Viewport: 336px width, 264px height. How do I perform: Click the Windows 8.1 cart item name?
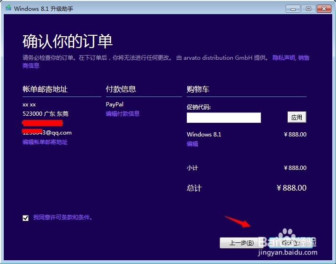204,135
